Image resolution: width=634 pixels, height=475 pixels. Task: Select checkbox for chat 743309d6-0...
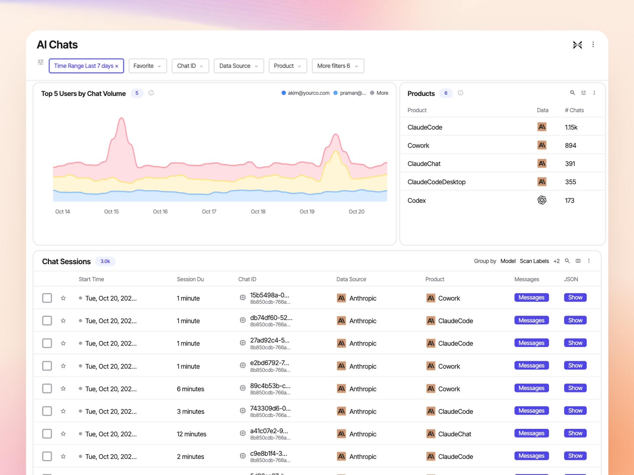point(47,411)
